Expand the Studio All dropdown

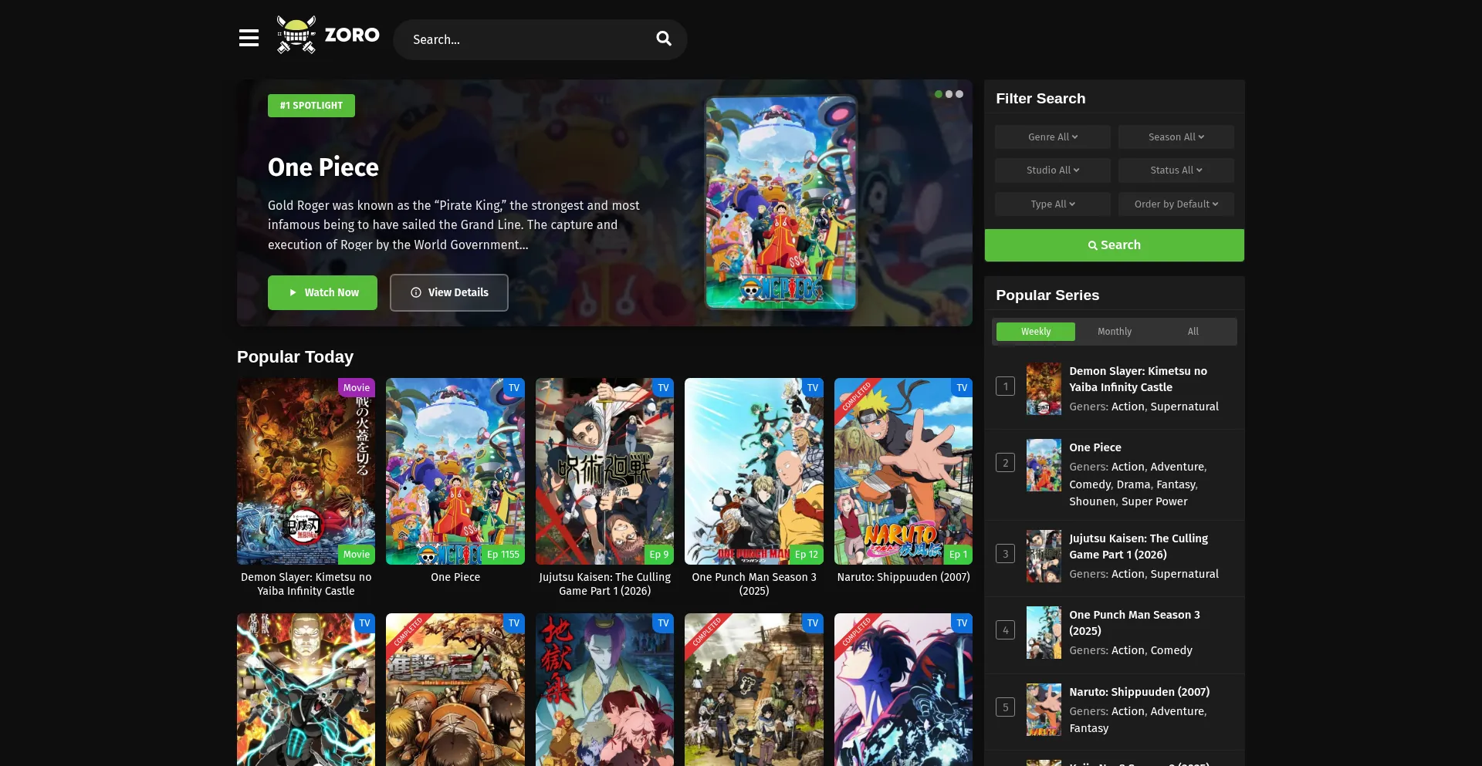pos(1053,170)
